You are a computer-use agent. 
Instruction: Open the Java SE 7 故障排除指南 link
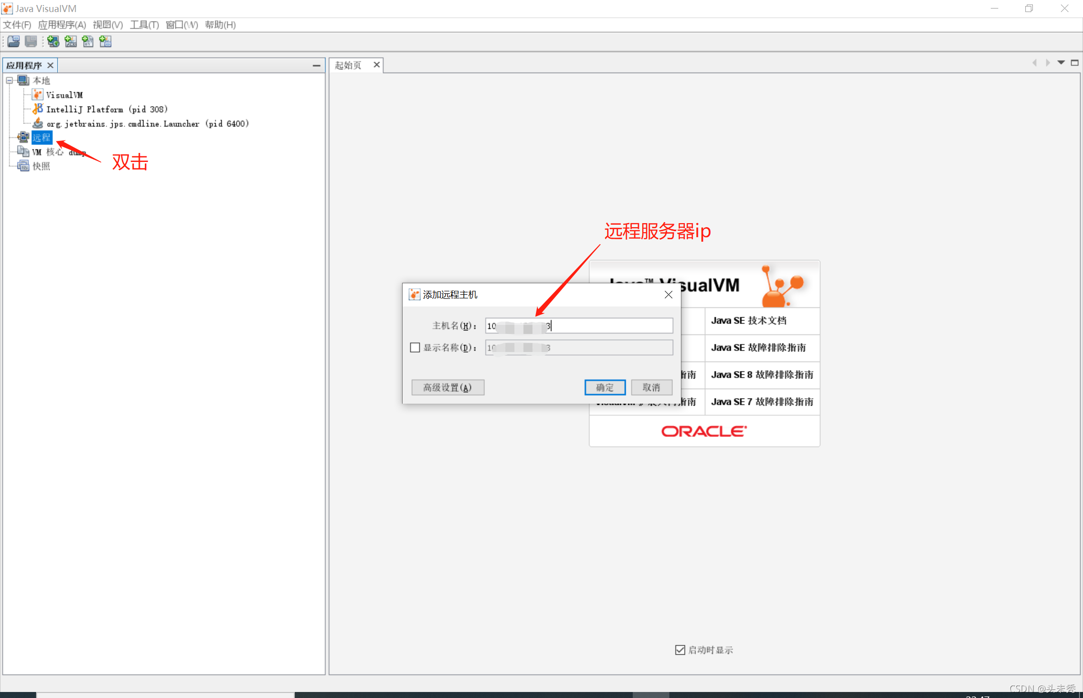[762, 402]
